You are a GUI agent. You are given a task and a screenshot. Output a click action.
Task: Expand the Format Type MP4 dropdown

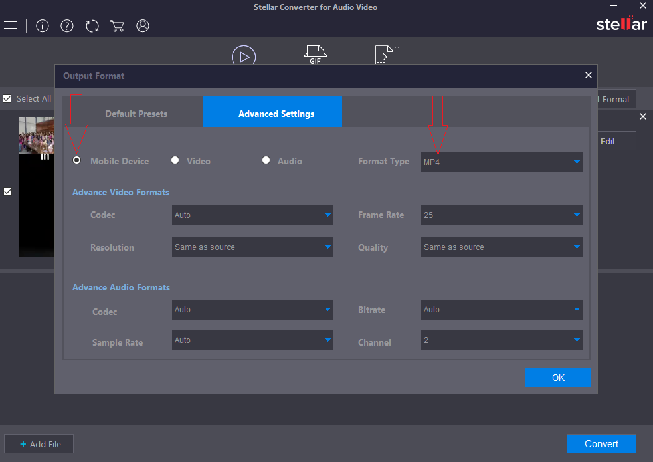502,162
